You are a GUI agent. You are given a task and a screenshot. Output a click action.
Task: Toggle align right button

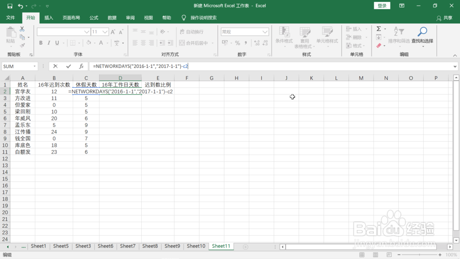[151, 43]
